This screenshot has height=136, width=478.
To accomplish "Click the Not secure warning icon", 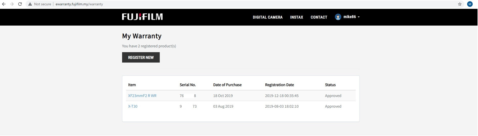I will pyautogui.click(x=30, y=4).
